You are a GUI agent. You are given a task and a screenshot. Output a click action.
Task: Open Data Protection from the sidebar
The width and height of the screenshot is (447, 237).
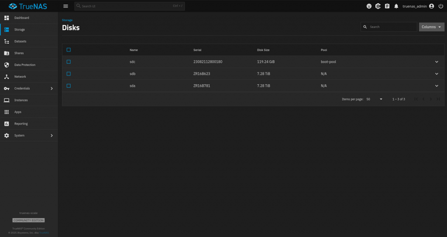[x=24, y=65]
